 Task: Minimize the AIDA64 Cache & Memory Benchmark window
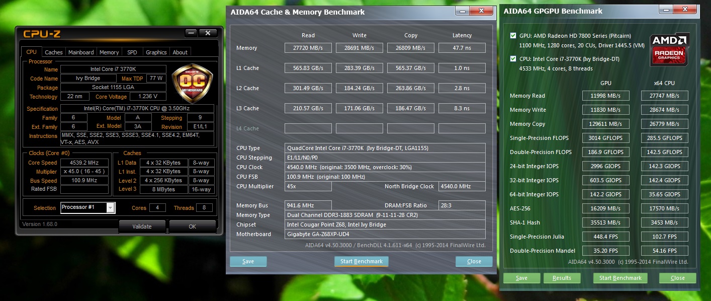click(462, 11)
